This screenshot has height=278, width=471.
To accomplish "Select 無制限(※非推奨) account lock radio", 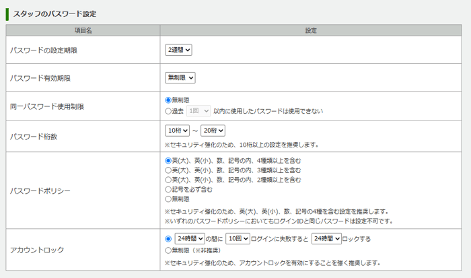I will click(x=168, y=250).
